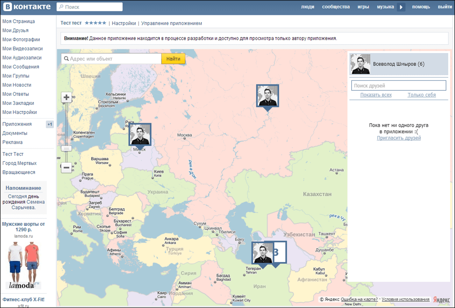455x308 pixels.
Task: Open Мои Ответы in left menu
Action: tap(16, 94)
